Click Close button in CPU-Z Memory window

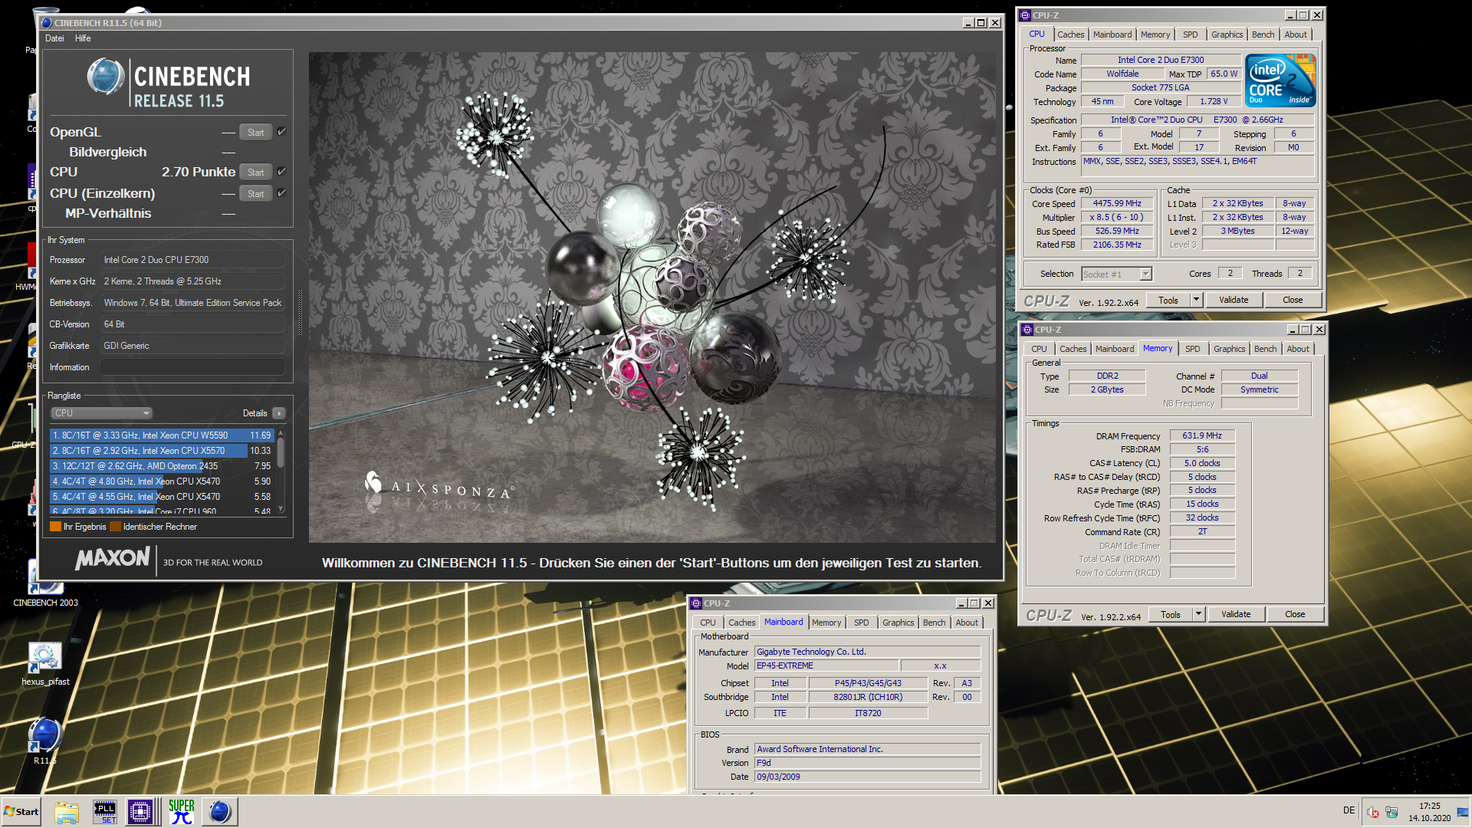(1294, 615)
